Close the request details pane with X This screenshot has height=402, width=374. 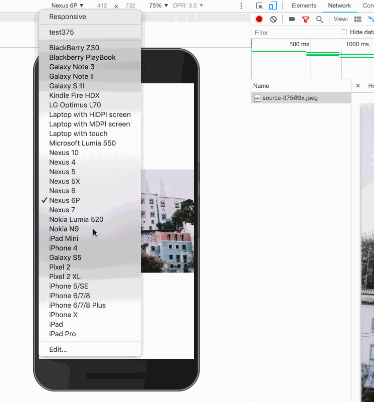[x=358, y=86]
